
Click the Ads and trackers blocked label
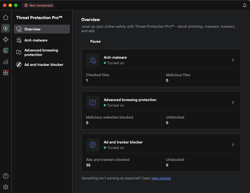pos(108,159)
